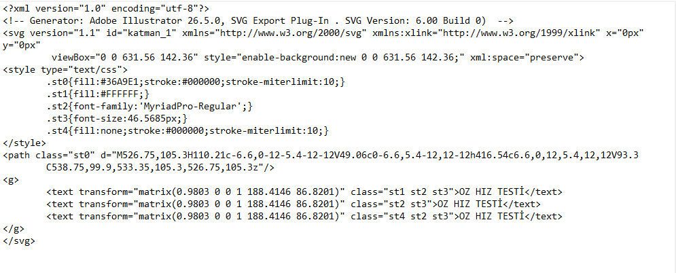The width and height of the screenshot is (676, 273).
Task: Click the closing </svg> tag
Action: point(18,241)
